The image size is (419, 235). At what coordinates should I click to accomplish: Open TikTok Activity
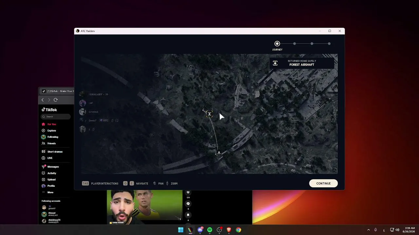pyautogui.click(x=49, y=173)
